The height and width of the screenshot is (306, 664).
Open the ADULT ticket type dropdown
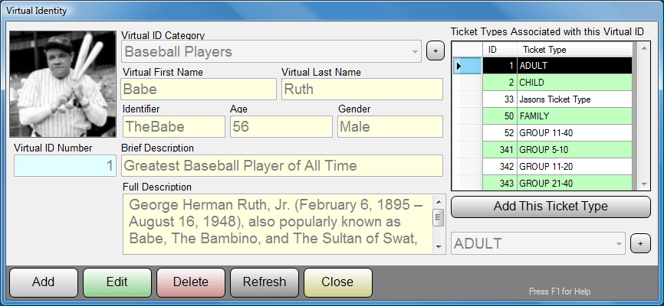pyautogui.click(x=619, y=244)
